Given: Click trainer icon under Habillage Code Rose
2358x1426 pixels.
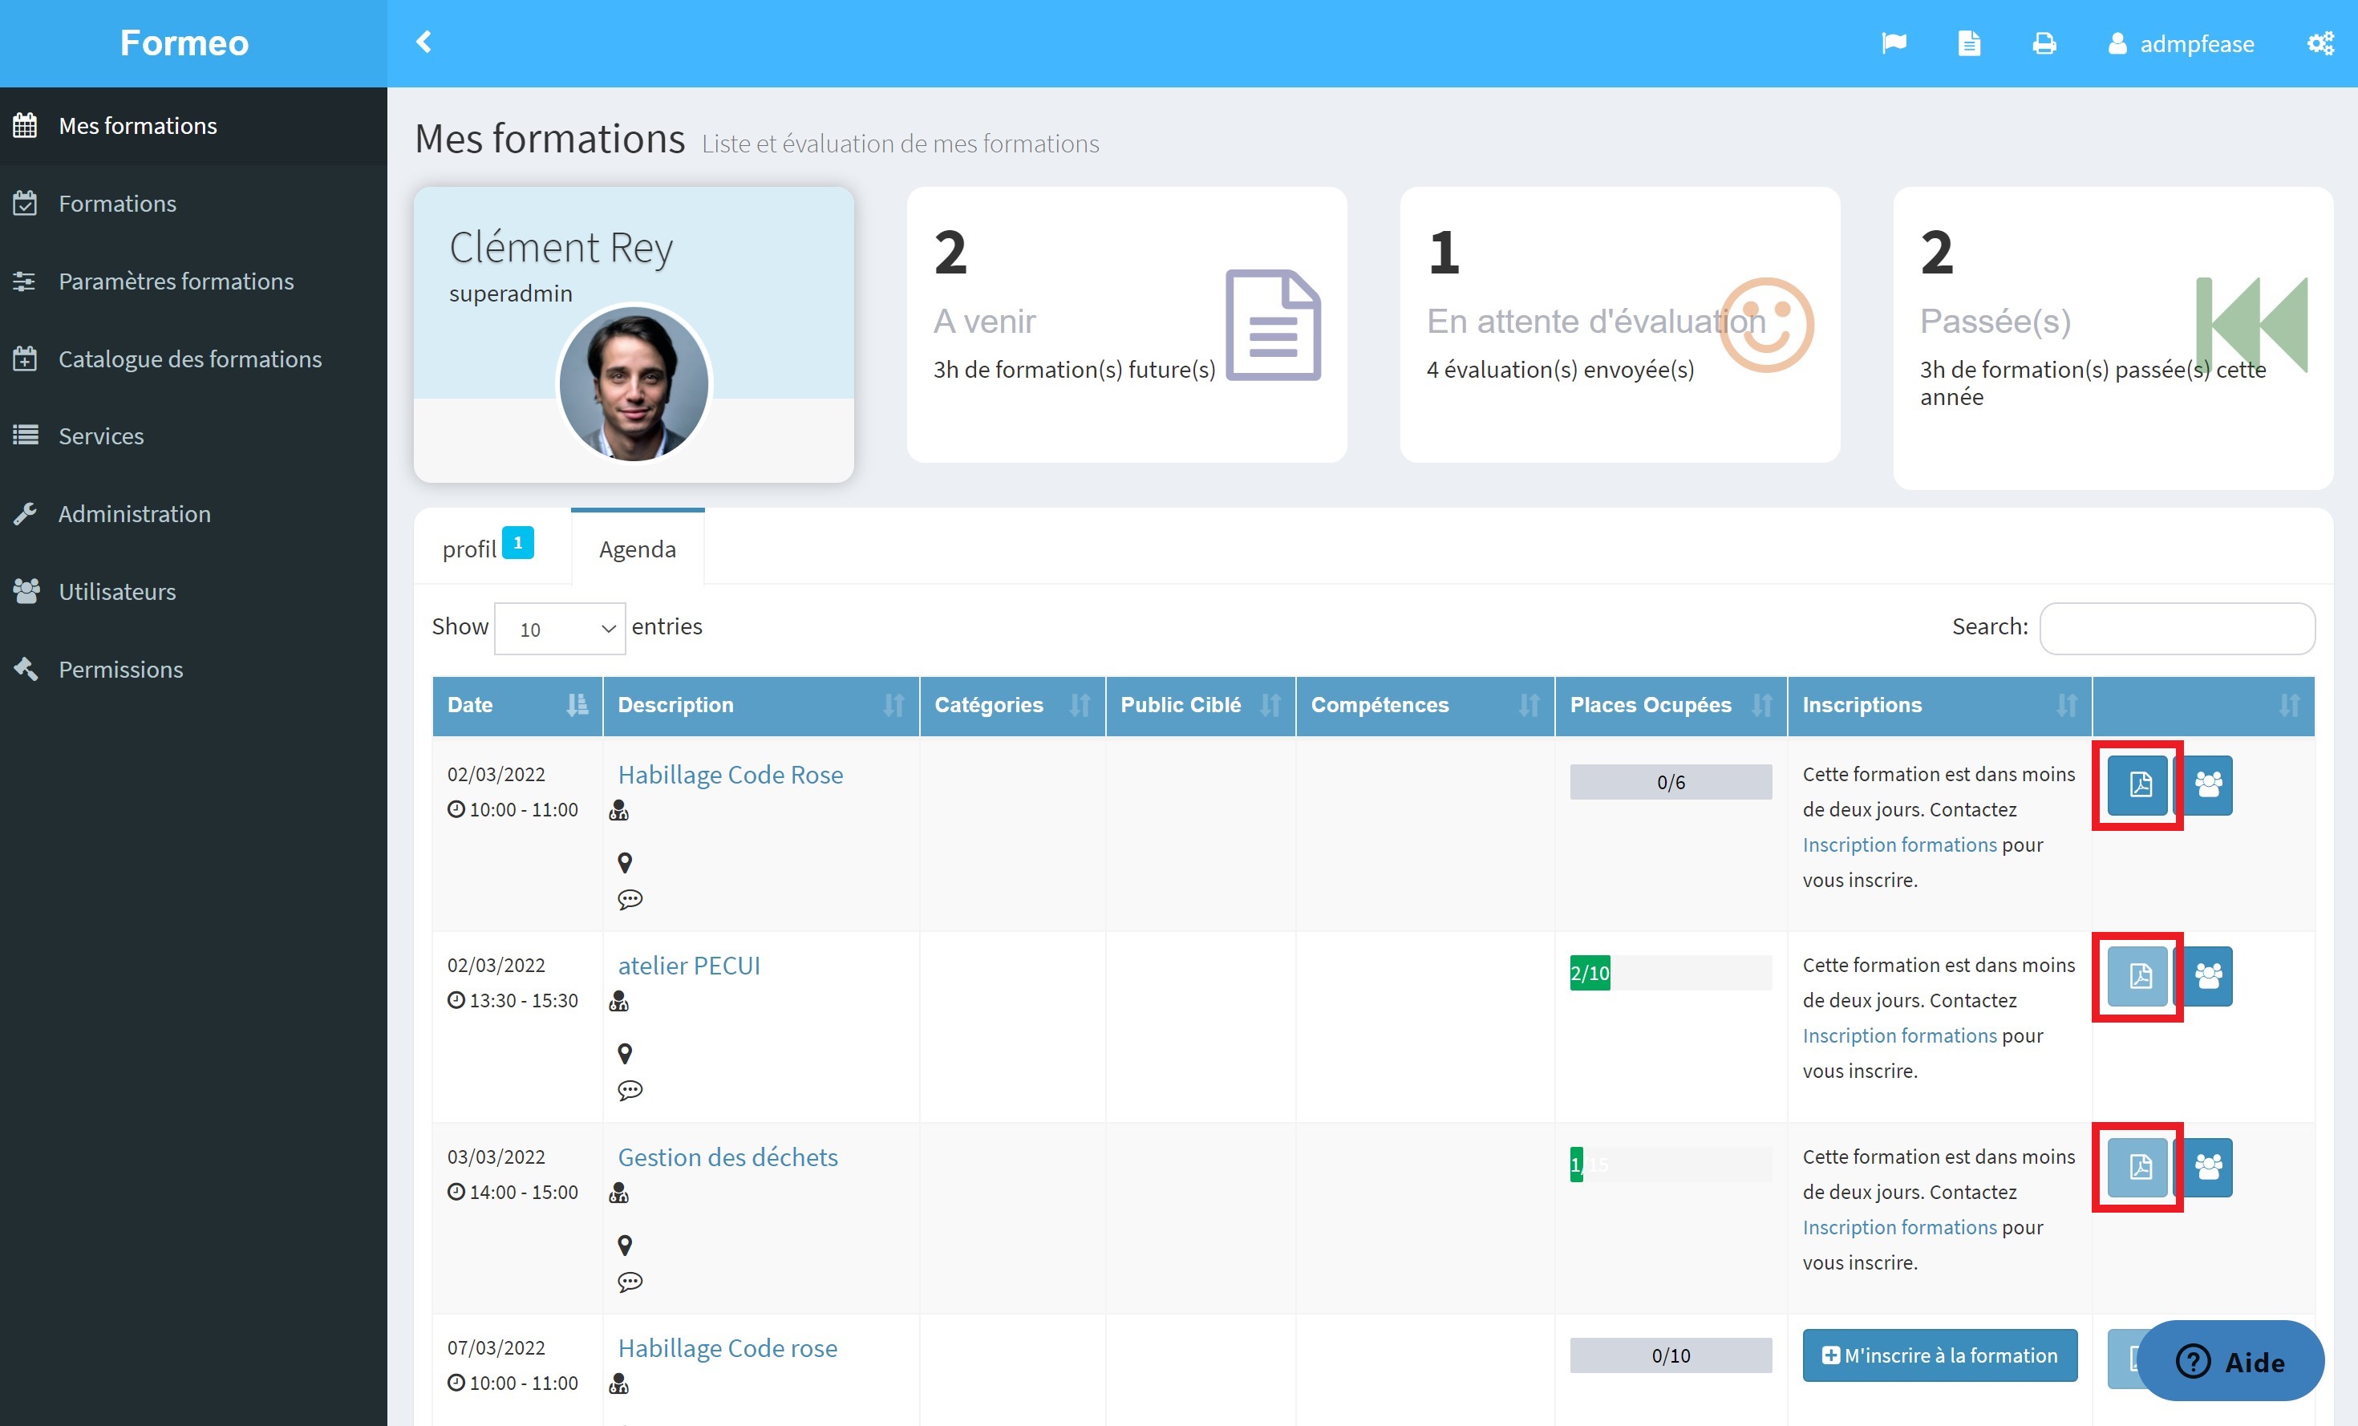Looking at the screenshot, I should pos(619,811).
